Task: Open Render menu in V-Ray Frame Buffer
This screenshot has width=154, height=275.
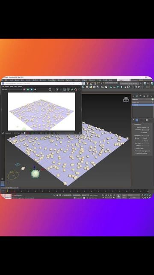Action: pos(7,86)
